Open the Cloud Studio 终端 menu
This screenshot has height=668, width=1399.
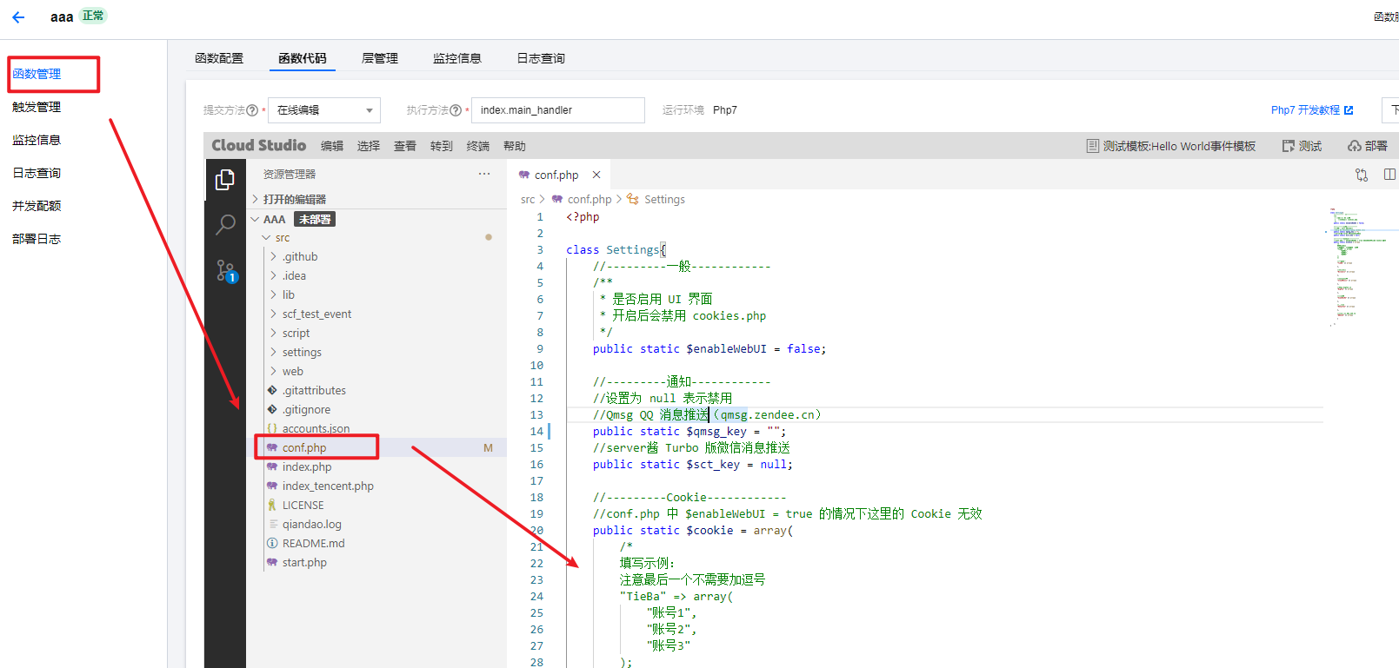click(x=478, y=146)
